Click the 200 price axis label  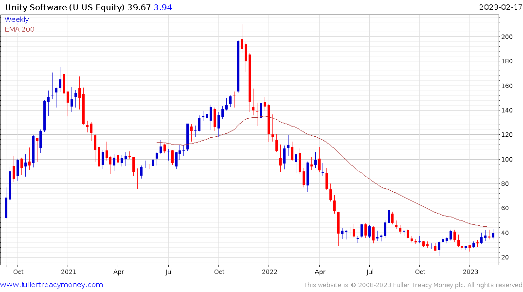(507, 36)
